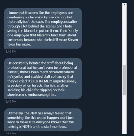Click the name Steven in first message

(x=73, y=40)
